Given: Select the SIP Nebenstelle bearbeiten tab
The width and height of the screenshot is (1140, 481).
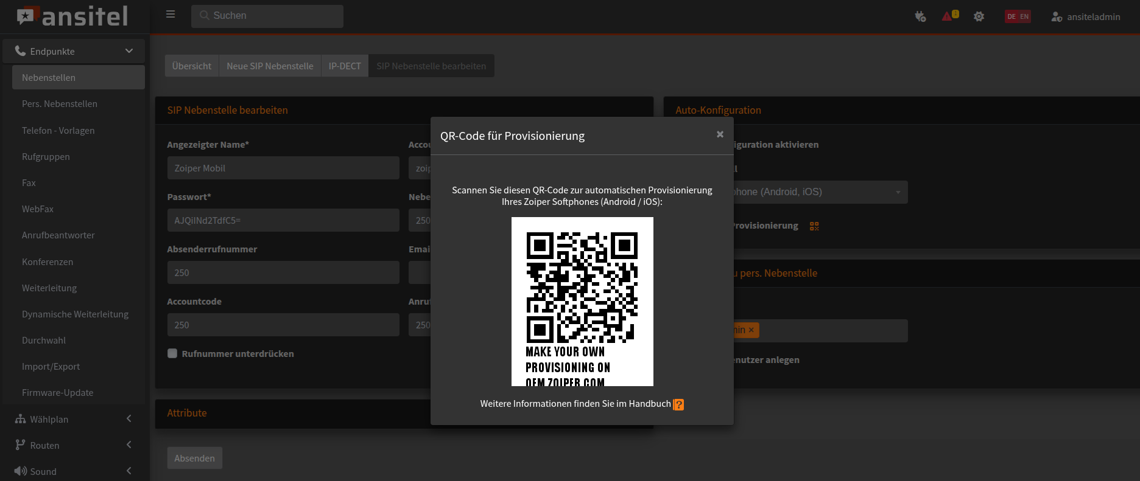Looking at the screenshot, I should (431, 66).
